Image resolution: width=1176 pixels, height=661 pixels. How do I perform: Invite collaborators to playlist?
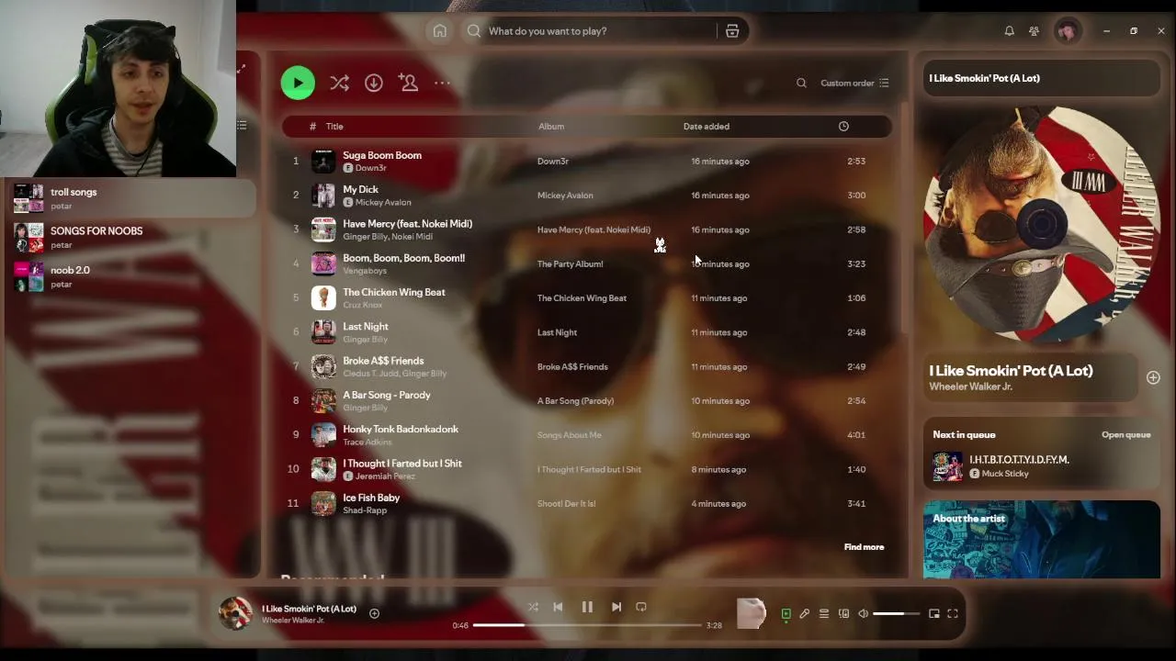click(x=409, y=83)
